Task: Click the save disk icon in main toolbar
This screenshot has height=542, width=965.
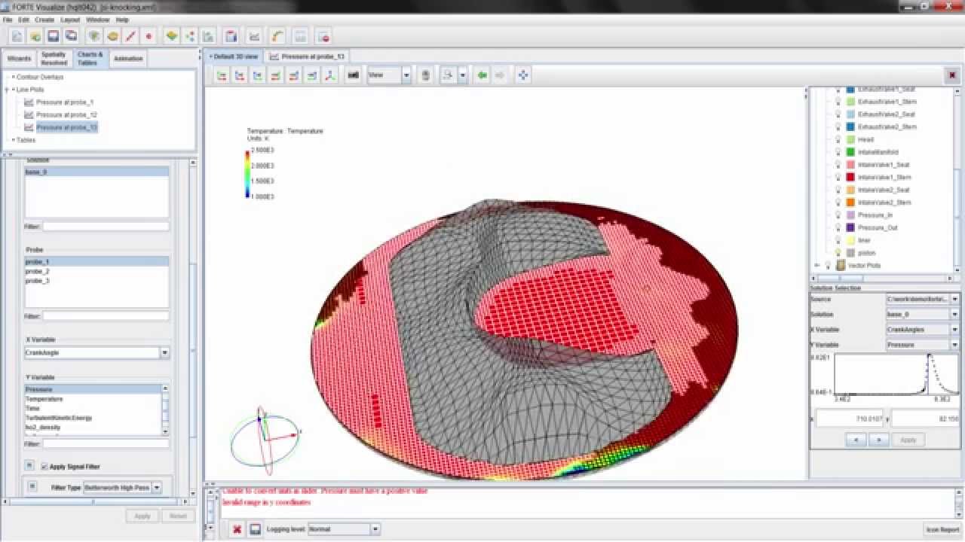Action: click(54, 36)
